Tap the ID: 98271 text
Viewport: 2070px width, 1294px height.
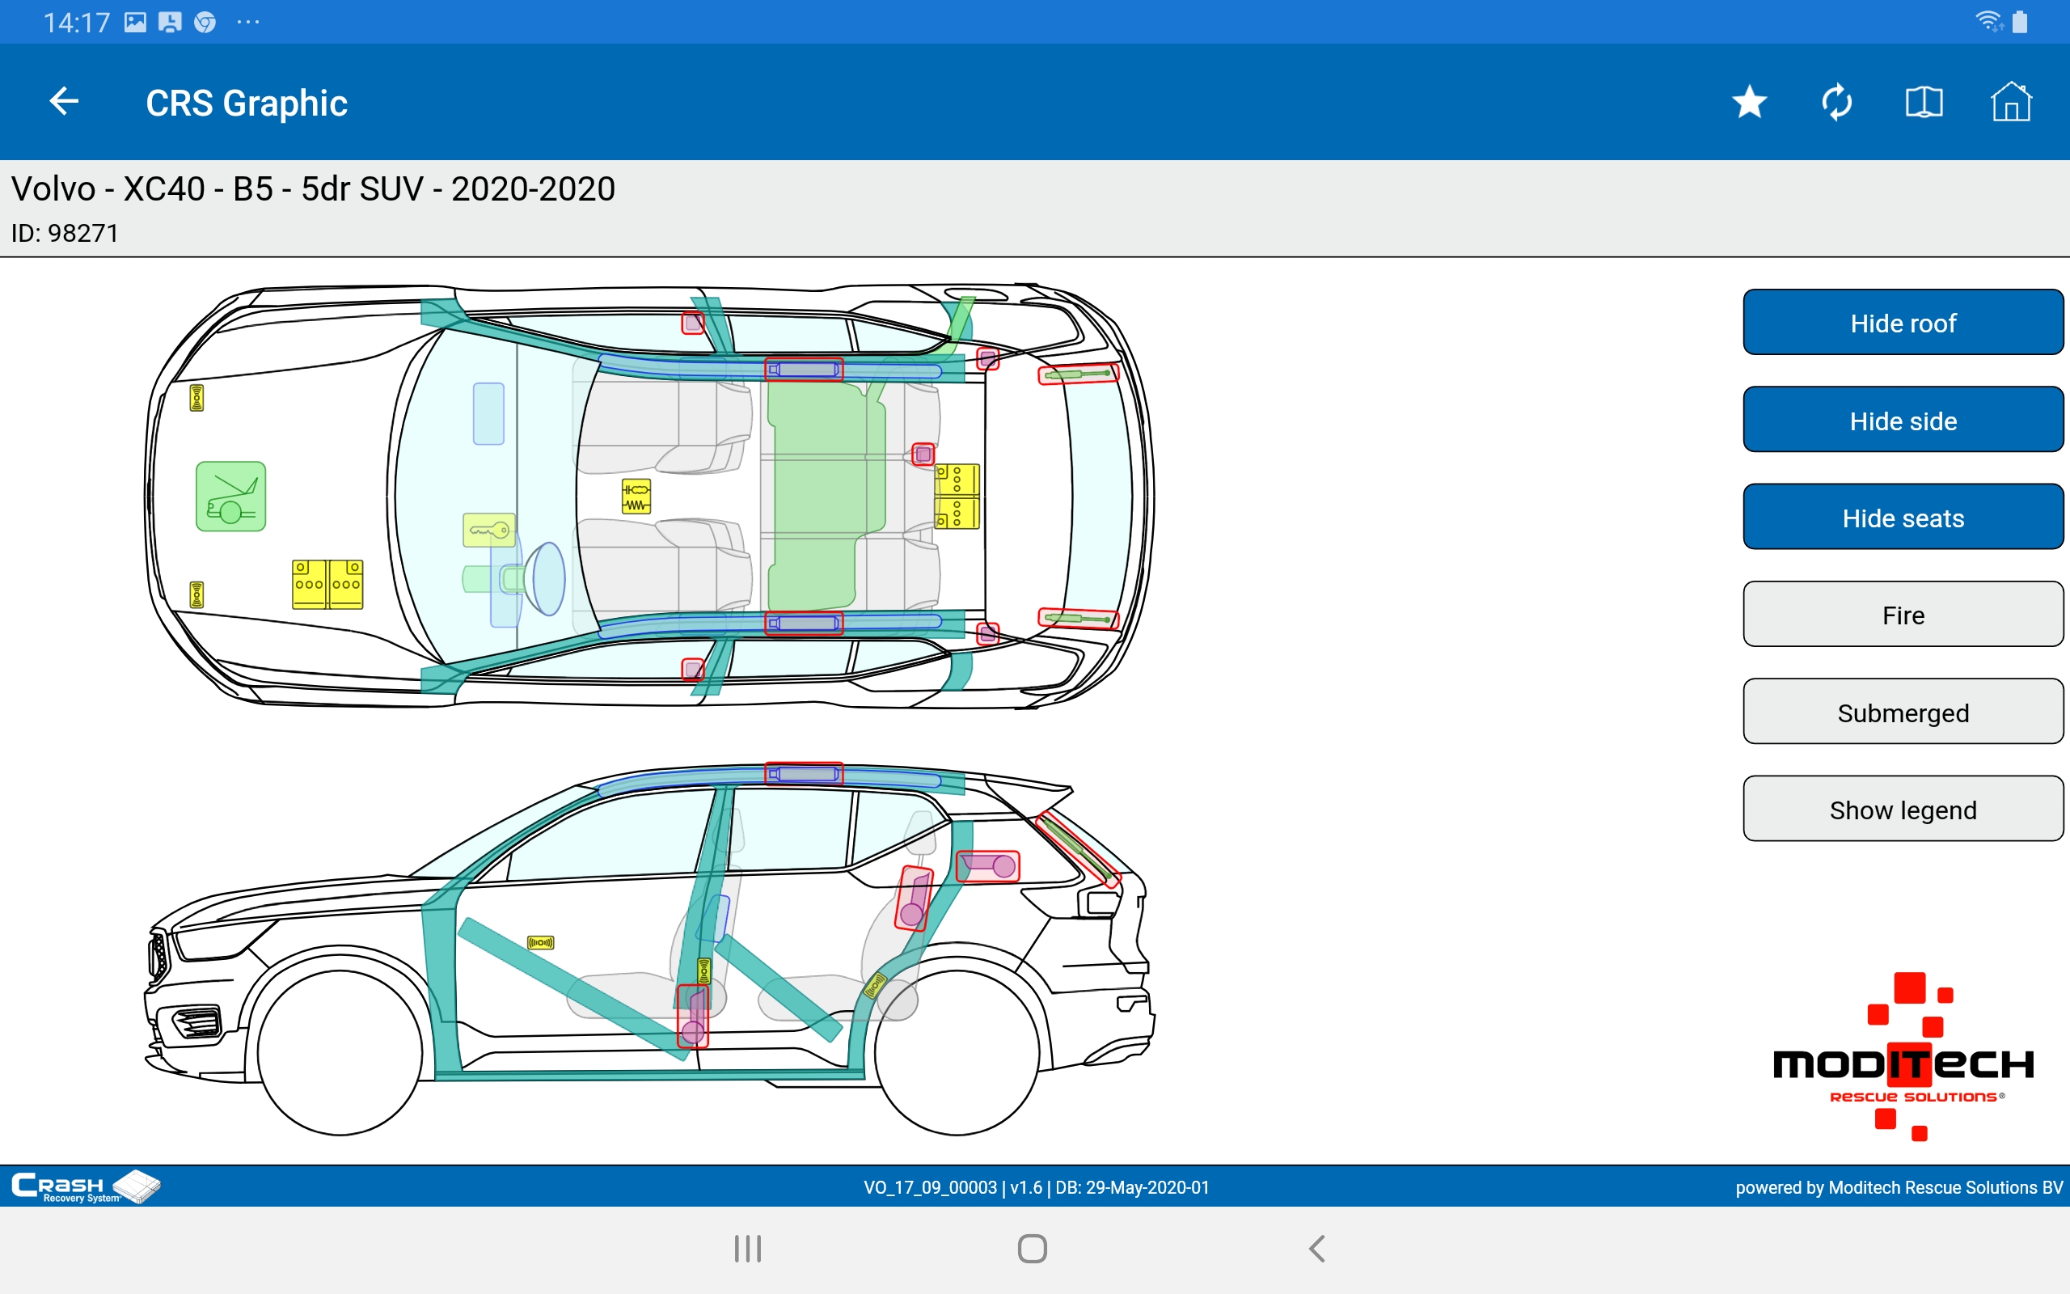(65, 233)
